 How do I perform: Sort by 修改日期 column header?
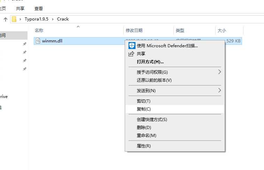point(134,30)
